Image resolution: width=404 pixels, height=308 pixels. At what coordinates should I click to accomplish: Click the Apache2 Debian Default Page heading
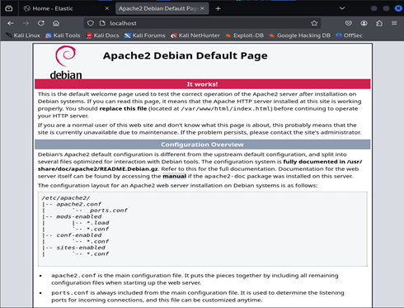(x=186, y=55)
